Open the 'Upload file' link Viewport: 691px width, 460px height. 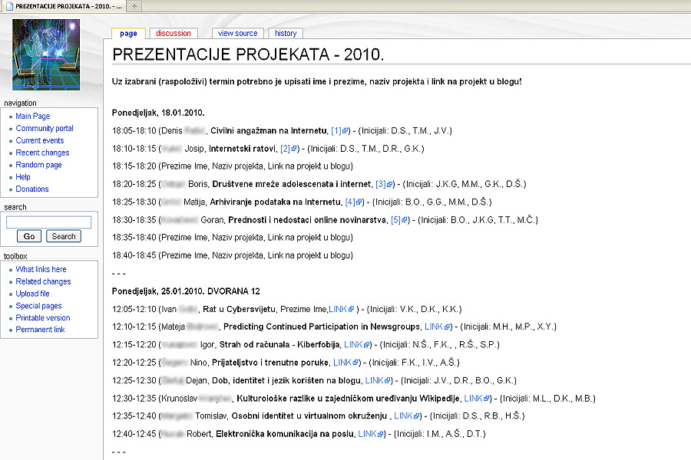[x=32, y=294]
